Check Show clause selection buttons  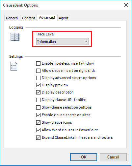pos(38,107)
